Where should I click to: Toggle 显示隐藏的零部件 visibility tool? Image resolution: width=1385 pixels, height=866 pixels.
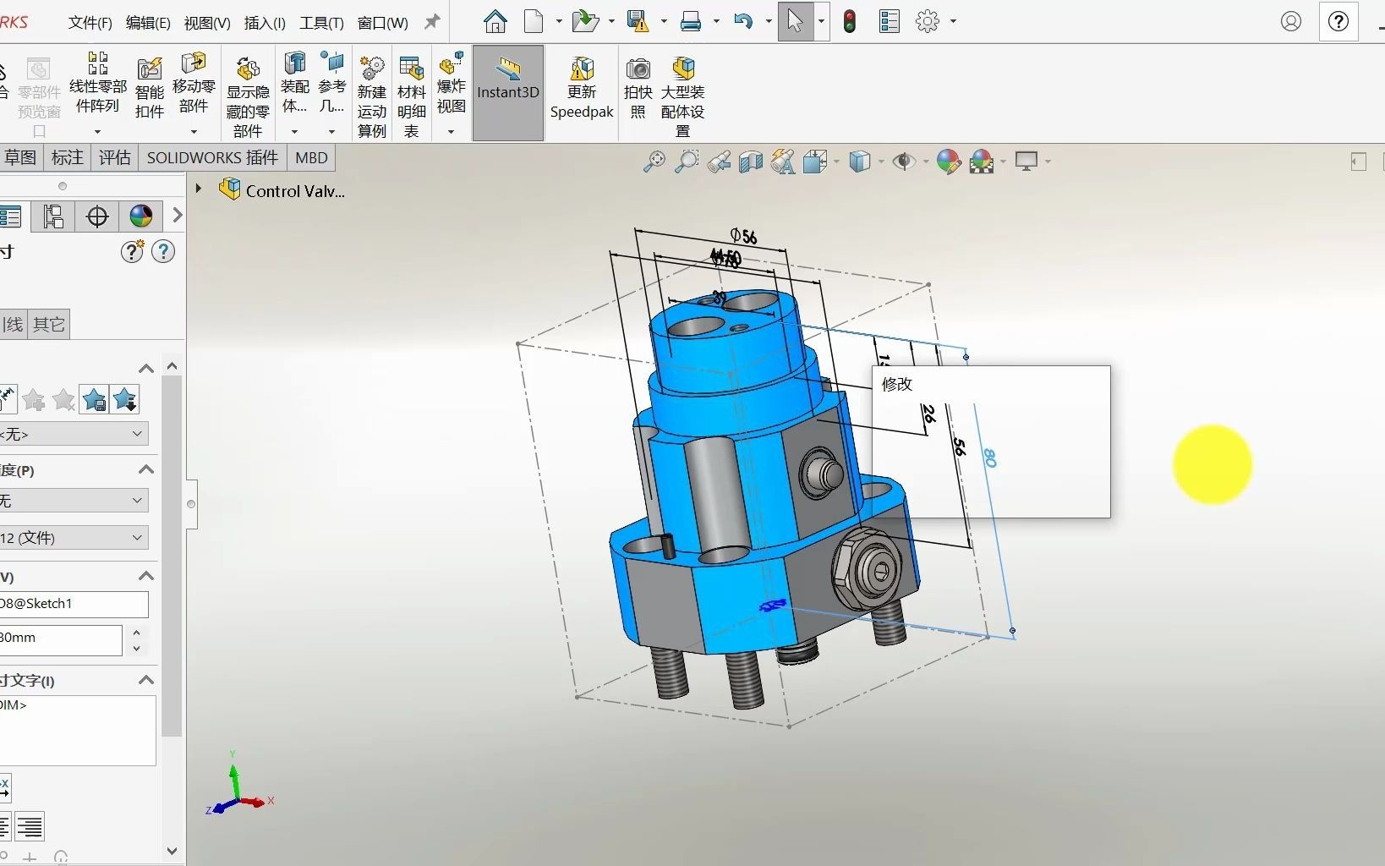click(247, 93)
